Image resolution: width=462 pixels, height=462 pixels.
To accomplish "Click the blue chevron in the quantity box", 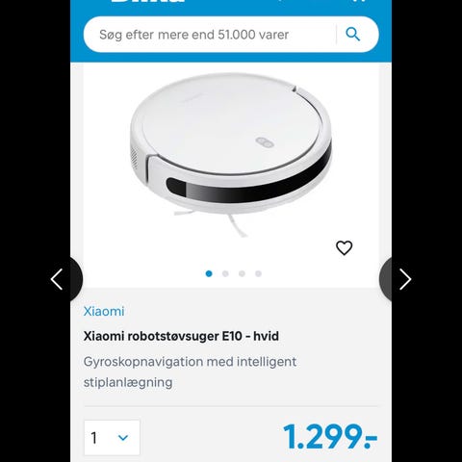I will point(123,438).
